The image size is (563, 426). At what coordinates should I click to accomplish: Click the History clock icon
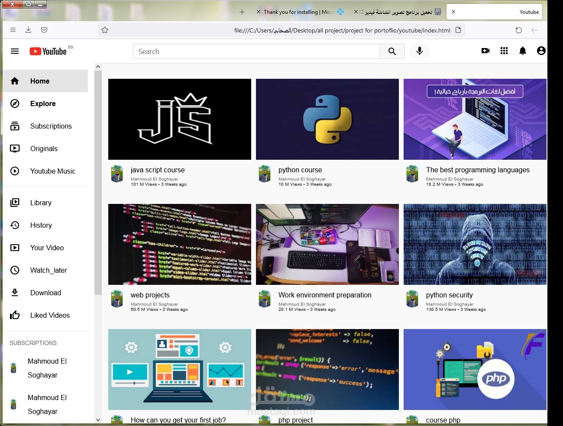pyautogui.click(x=15, y=225)
